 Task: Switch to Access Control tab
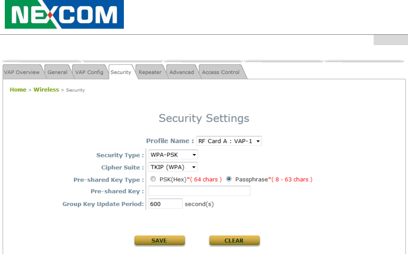click(x=221, y=72)
